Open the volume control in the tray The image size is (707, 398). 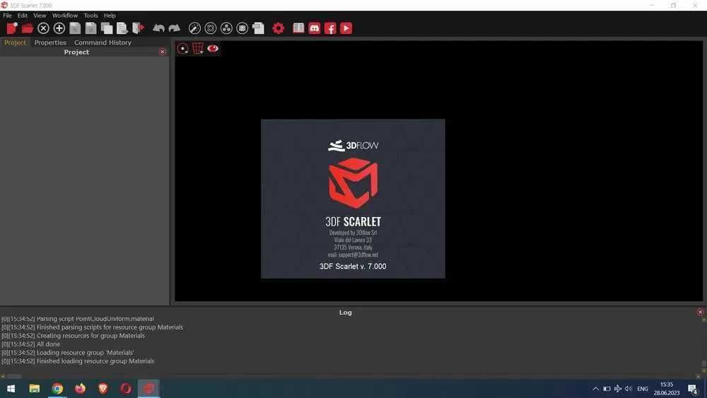click(629, 389)
